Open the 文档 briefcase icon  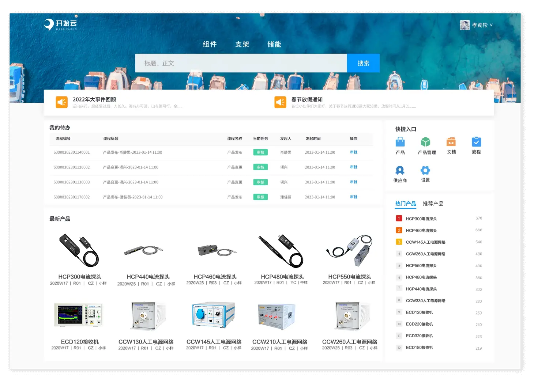451,142
